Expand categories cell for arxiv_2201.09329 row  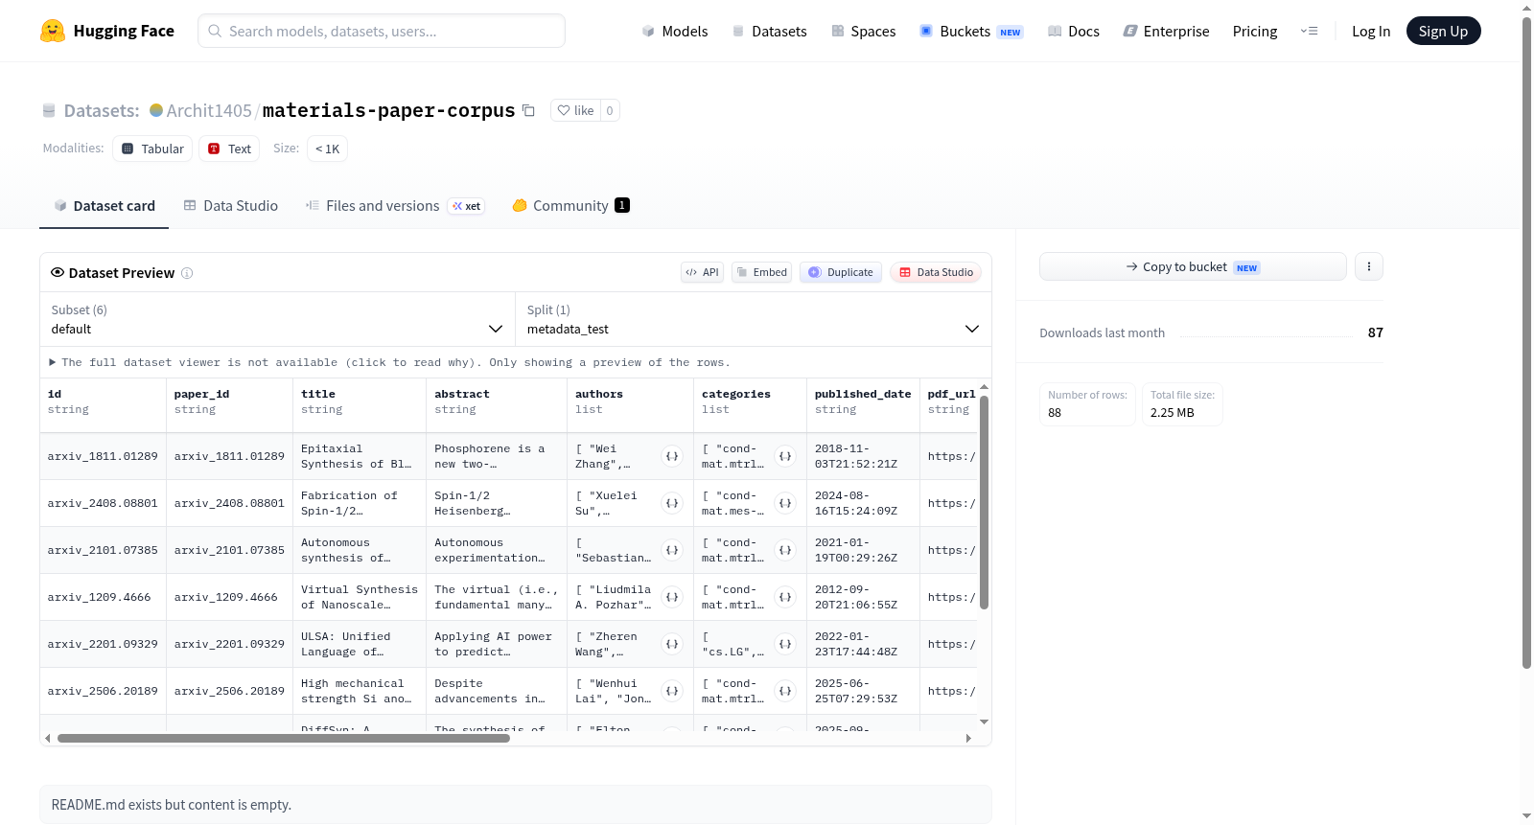(785, 644)
